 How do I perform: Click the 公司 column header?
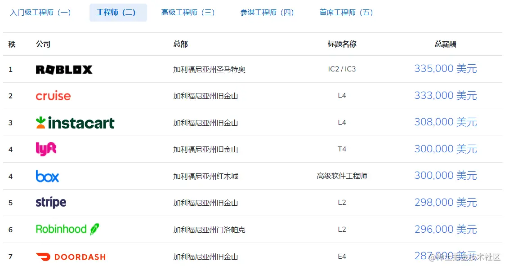43,44
